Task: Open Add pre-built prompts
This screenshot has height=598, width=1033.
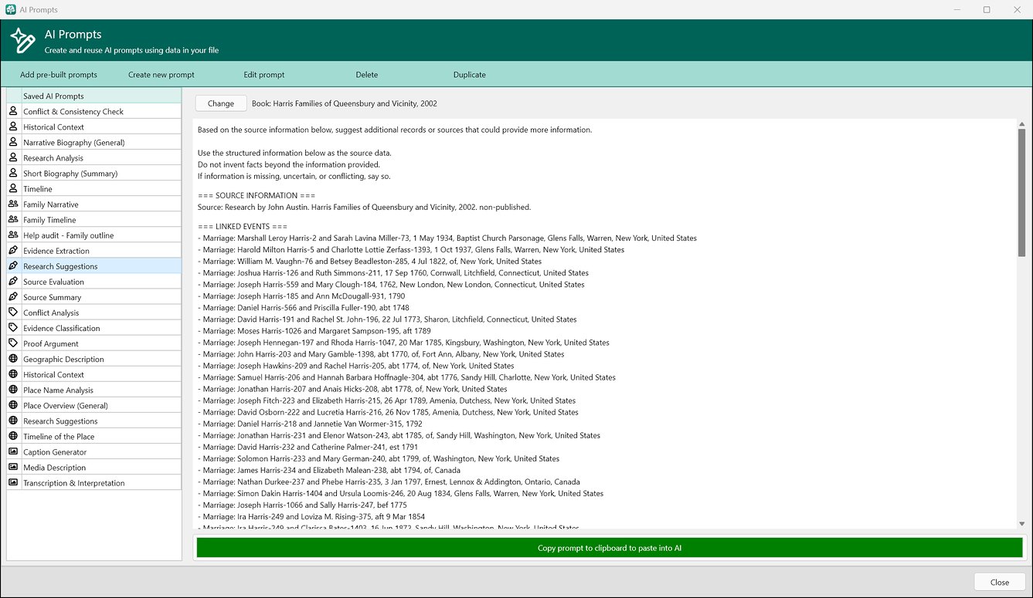Action: (x=59, y=75)
